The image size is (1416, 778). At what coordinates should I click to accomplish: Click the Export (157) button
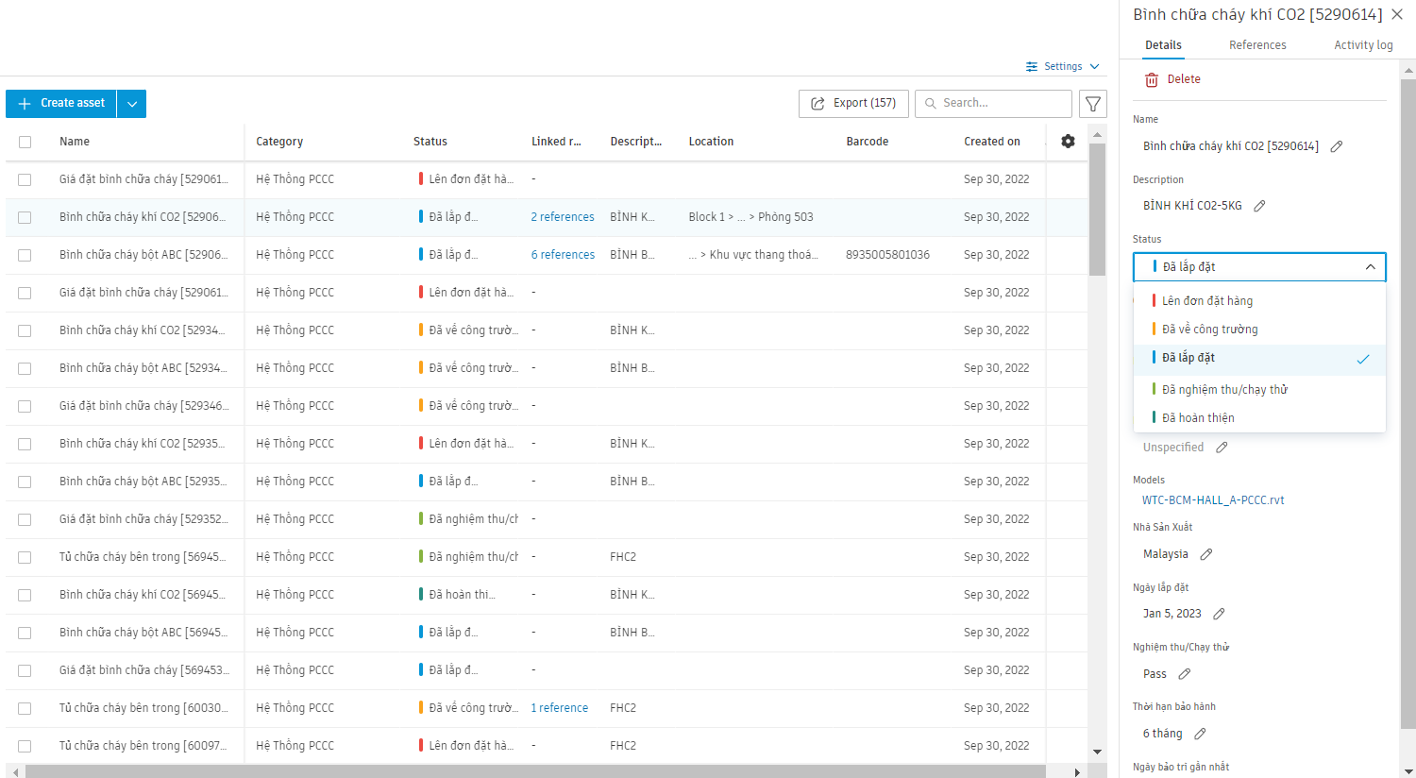pyautogui.click(x=853, y=104)
